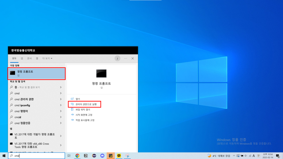Viewport: 283px width, 159px height.
Task: Open the weather widget showing 4°C
Action: click(219, 156)
